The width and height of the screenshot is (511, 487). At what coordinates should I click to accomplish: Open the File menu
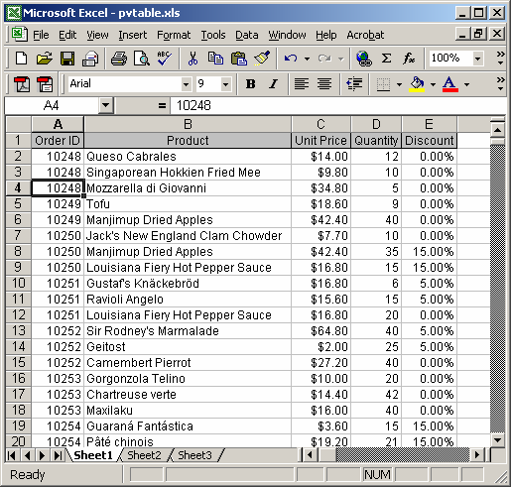(41, 35)
